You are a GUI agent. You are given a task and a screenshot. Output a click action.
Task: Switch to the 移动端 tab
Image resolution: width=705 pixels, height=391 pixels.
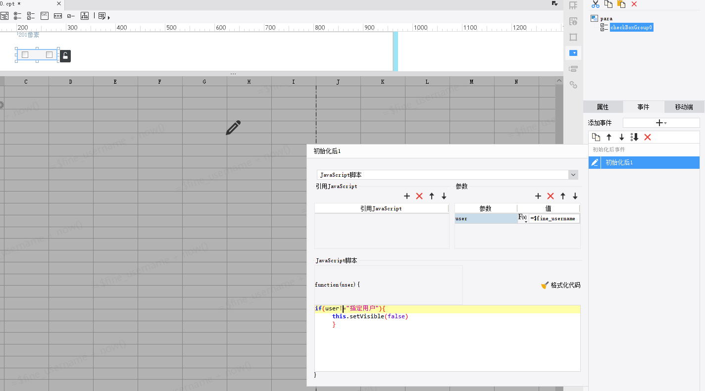[x=684, y=107]
